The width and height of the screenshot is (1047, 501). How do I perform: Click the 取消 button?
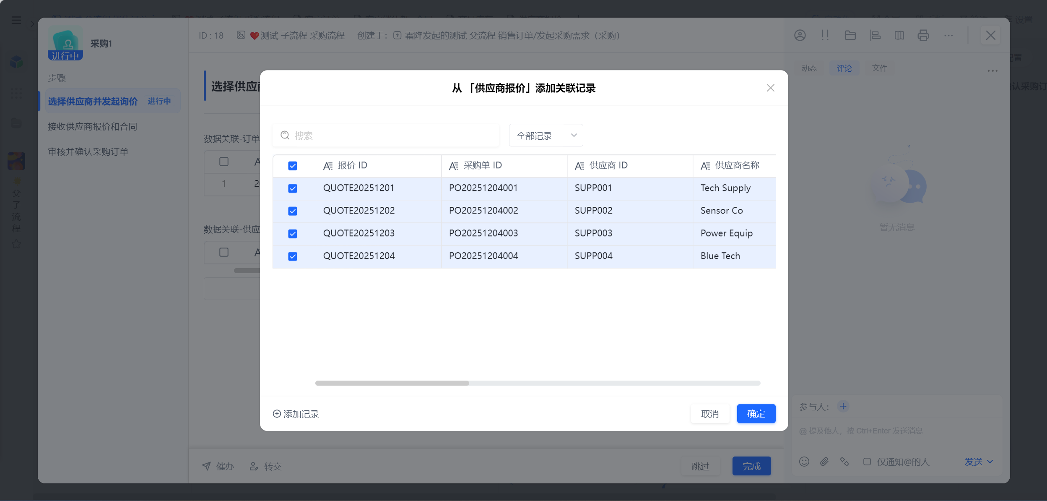pyautogui.click(x=710, y=414)
